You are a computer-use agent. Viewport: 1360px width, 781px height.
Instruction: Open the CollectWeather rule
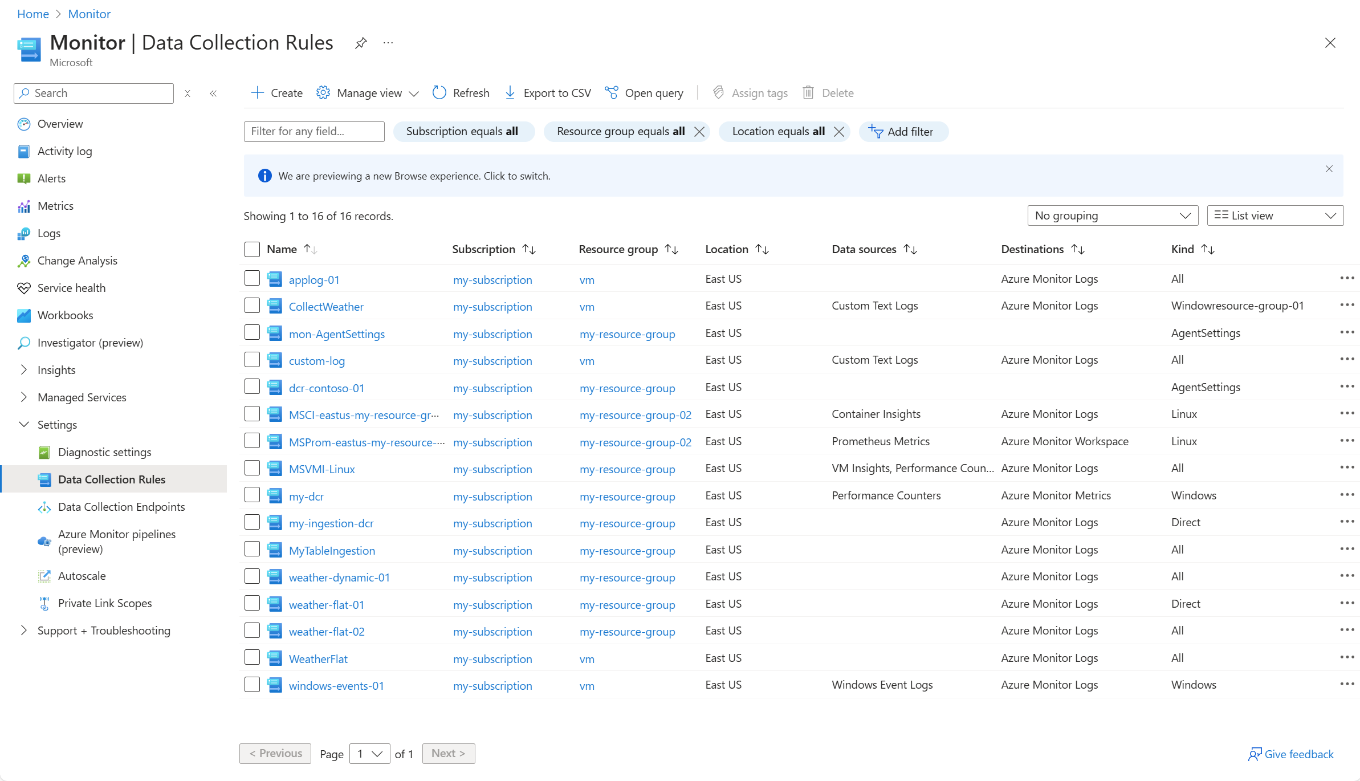point(325,306)
